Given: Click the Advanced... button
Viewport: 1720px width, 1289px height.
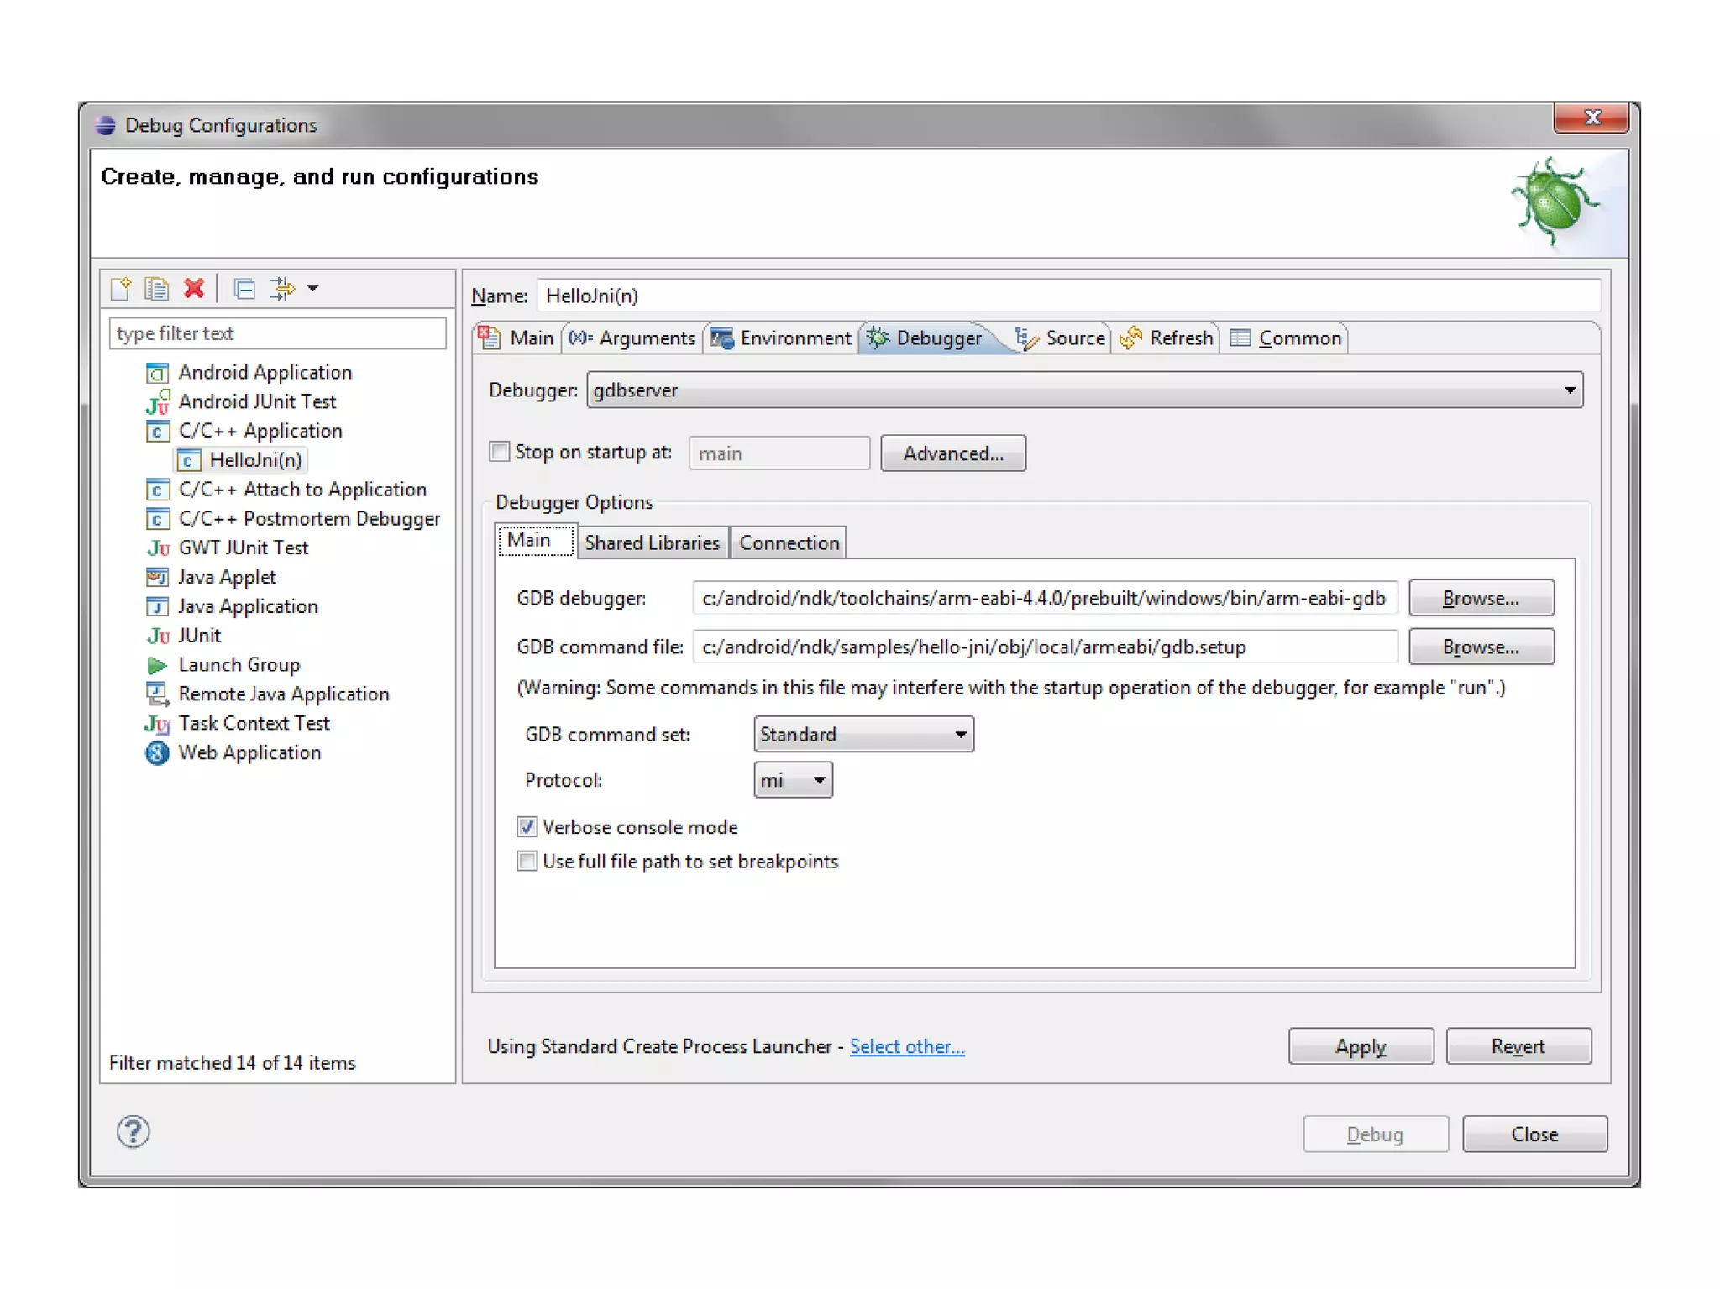Looking at the screenshot, I should tap(952, 453).
